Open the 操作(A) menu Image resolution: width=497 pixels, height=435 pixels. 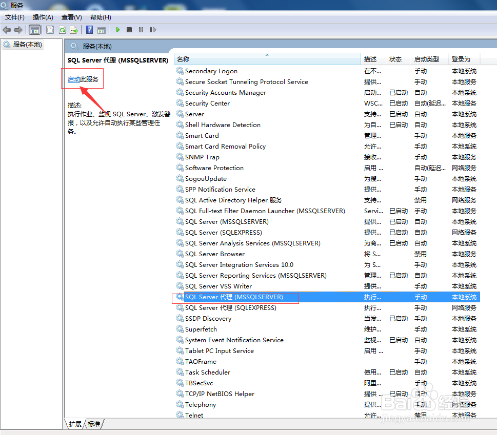point(43,17)
